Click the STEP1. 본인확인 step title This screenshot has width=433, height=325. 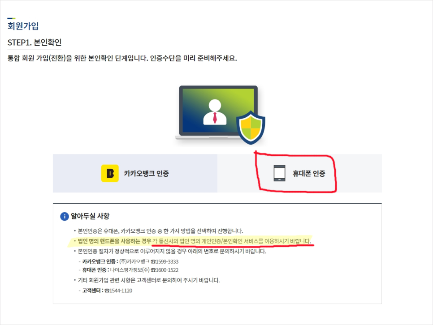pyautogui.click(x=35, y=43)
